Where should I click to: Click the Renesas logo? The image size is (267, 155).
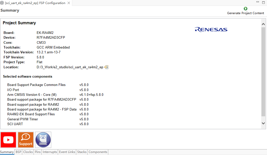pyautogui.click(x=211, y=30)
